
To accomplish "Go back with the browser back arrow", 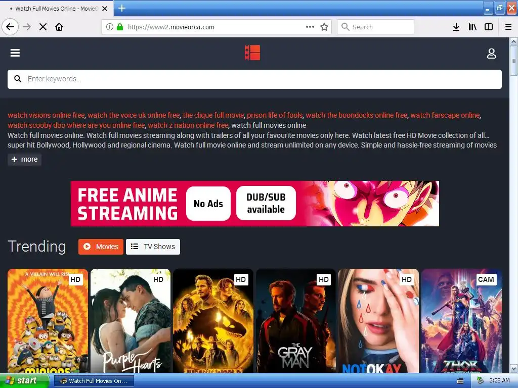I will click(x=10, y=27).
